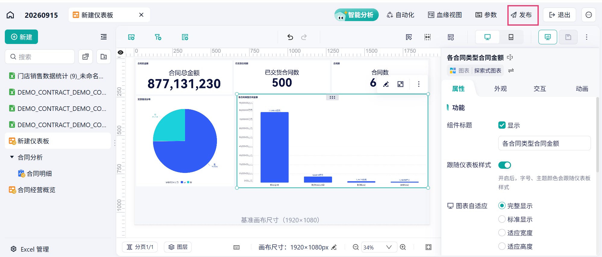
Task: Select 适应宽度 radio option
Action: pyautogui.click(x=502, y=233)
